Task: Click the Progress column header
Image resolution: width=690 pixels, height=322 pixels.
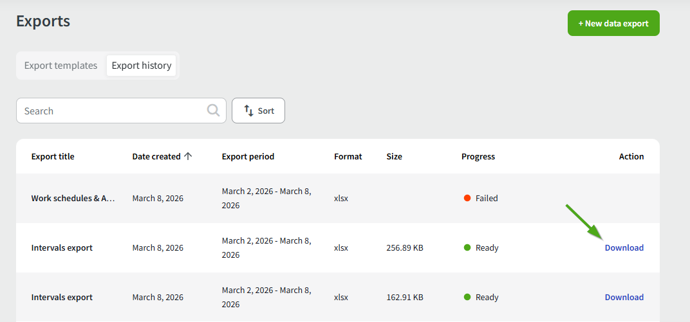Action: (x=478, y=156)
